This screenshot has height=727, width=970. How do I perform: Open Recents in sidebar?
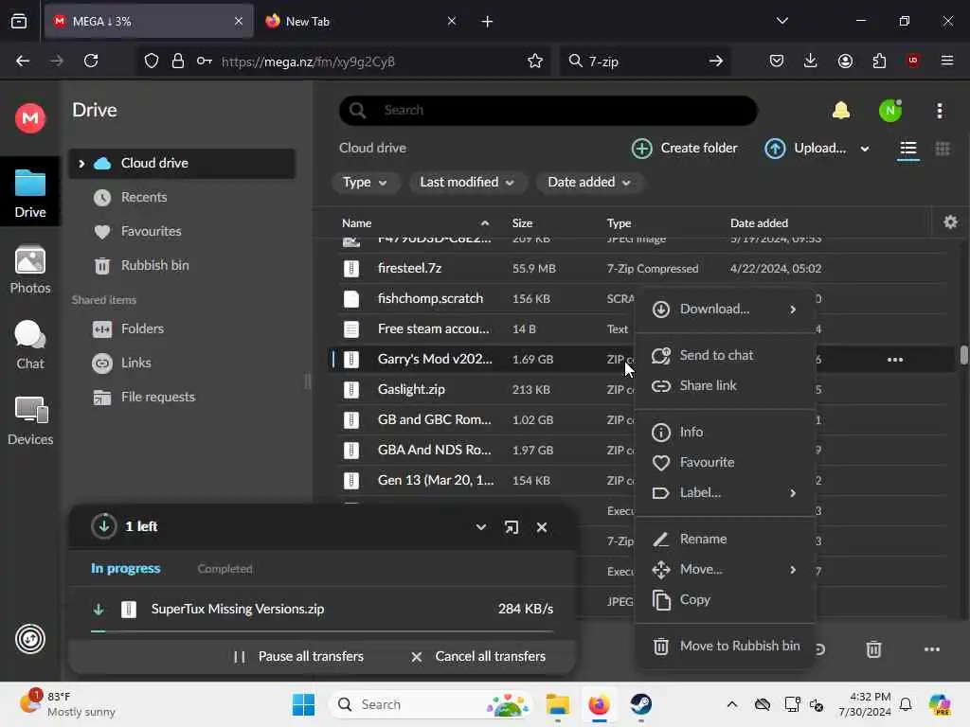(x=182, y=197)
